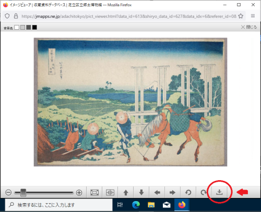Pan image down with down arrow
261x212 pixels.
tap(141, 192)
